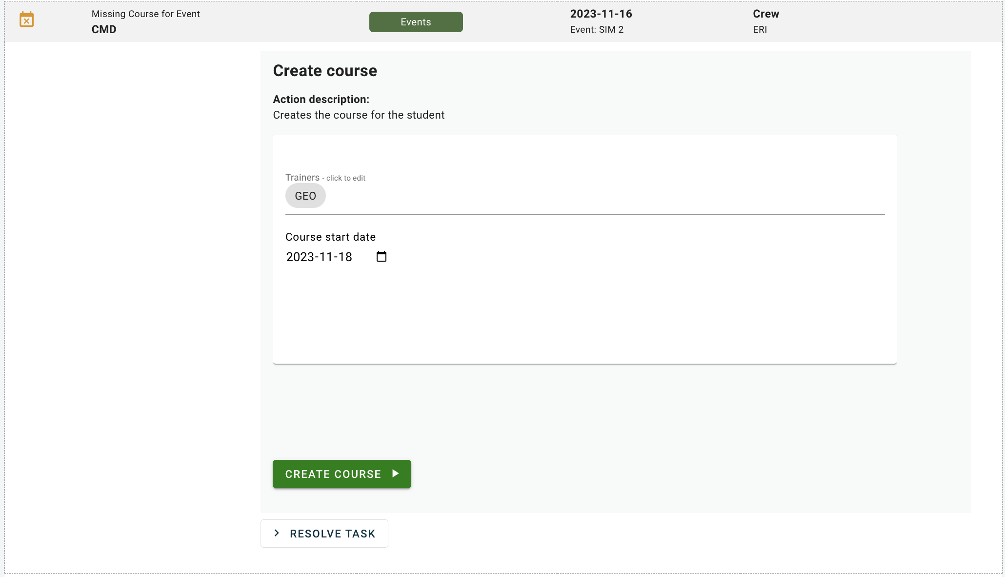
Task: Click the CMD course code
Action: 104,29
